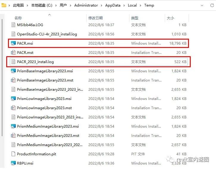This screenshot has width=216, height=169.
Task: Expand the chevron after Local breadcrumb
Action: point(140,6)
